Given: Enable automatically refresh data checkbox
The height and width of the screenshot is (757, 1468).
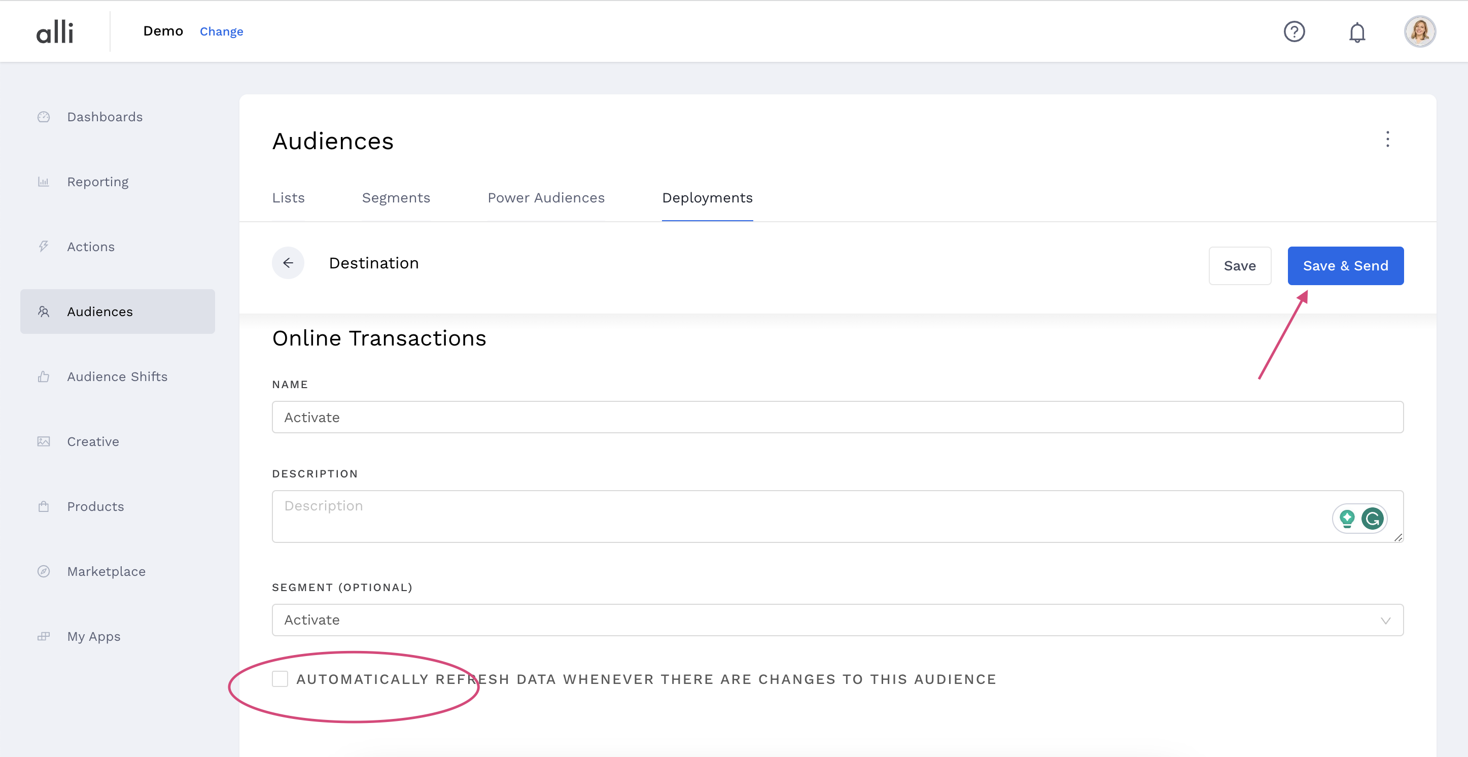Looking at the screenshot, I should (280, 679).
